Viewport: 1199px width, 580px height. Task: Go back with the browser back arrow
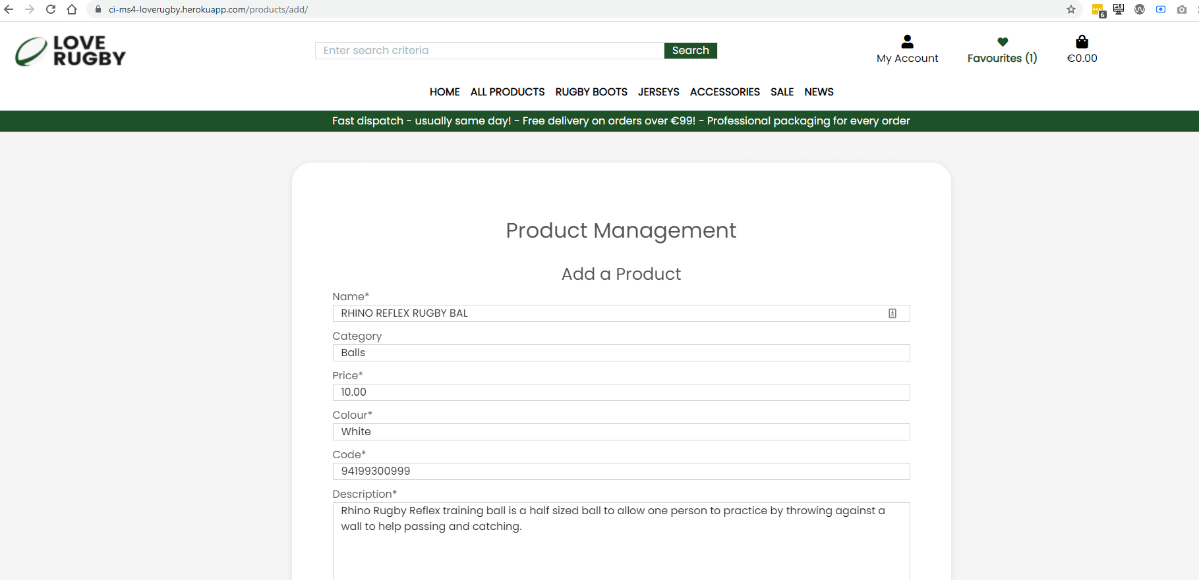click(x=9, y=9)
